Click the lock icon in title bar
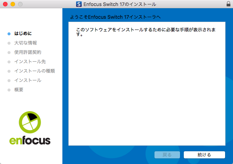 pos(228,4)
